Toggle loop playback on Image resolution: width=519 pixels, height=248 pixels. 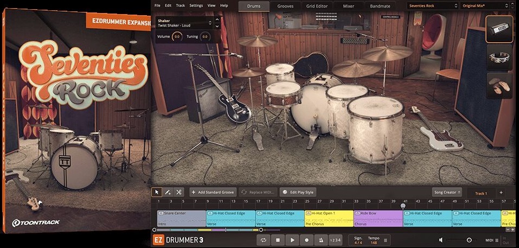coord(263,240)
